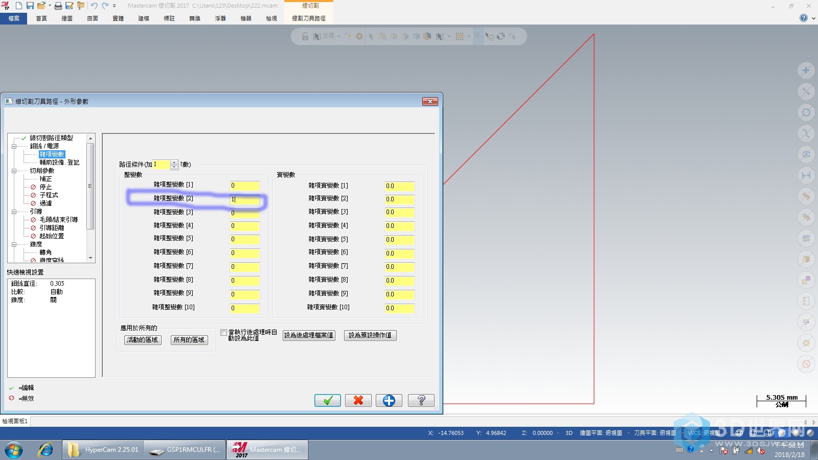Undo the last action
Screen dimensions: 818x460
(x=94, y=6)
